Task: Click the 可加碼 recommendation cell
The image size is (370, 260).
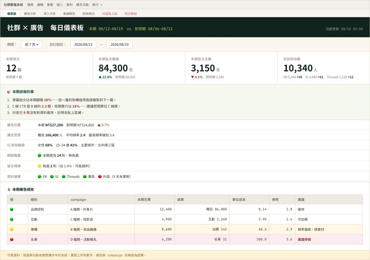Action: [329, 219]
